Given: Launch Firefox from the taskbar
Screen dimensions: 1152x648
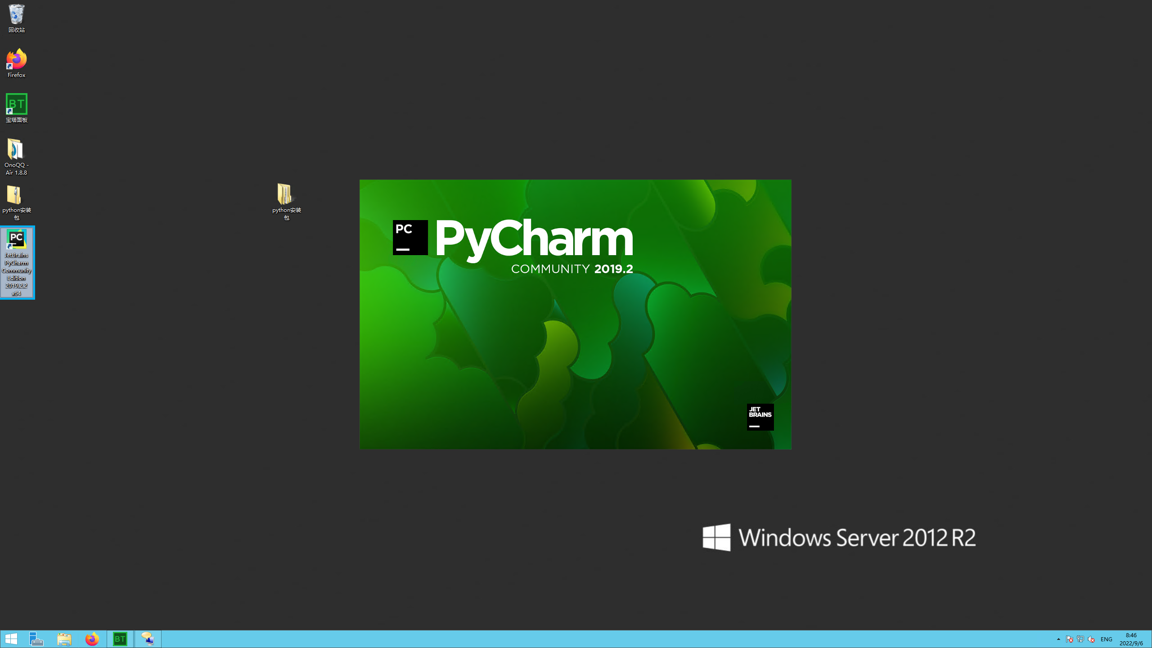Looking at the screenshot, I should (92, 639).
